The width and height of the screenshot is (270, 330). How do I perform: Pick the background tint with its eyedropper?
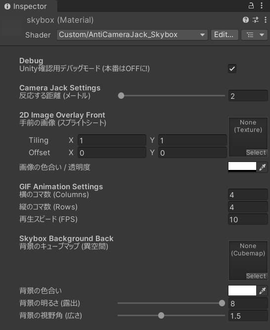pos(263,290)
